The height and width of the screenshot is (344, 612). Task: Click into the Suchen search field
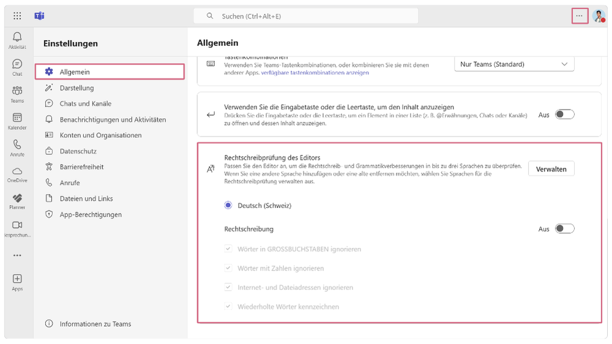pyautogui.click(x=306, y=16)
